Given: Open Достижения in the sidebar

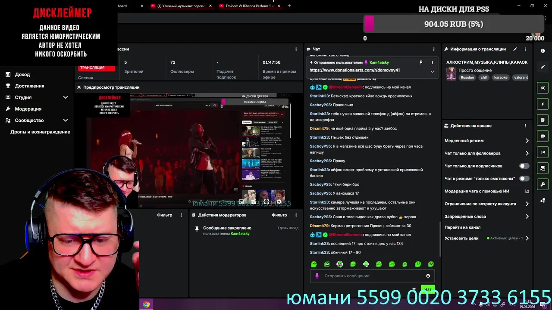Looking at the screenshot, I should [29, 86].
